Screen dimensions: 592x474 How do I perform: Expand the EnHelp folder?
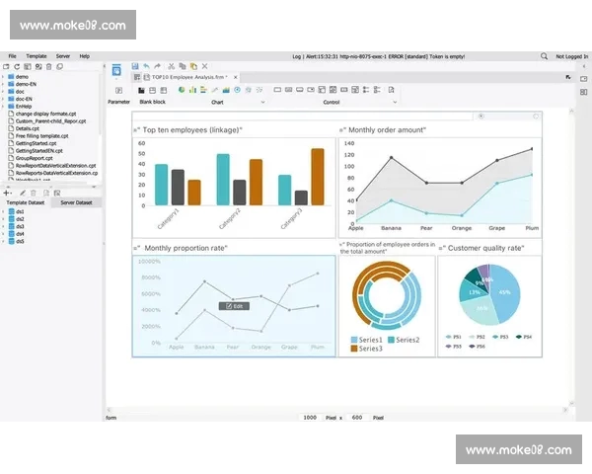tap(4, 106)
